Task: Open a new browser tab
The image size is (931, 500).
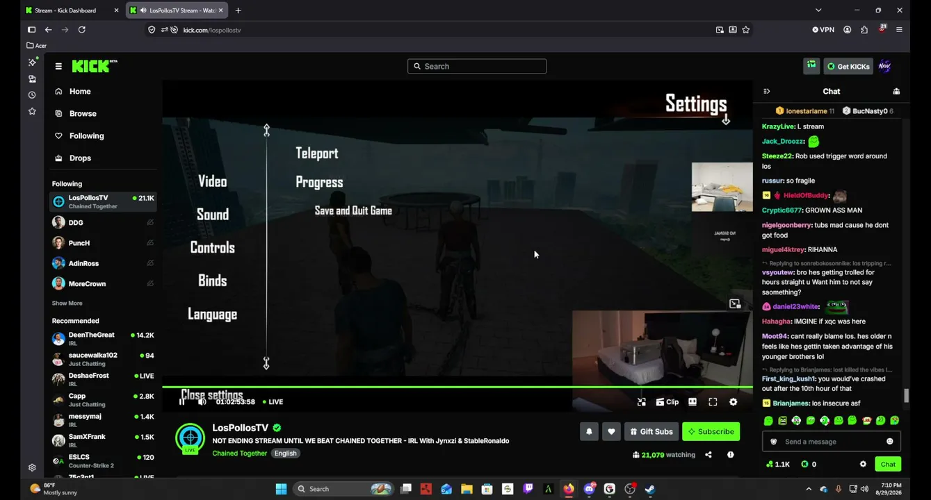Action: [x=238, y=10]
